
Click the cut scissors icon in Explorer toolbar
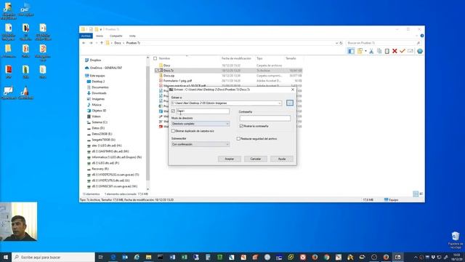click(371, 51)
